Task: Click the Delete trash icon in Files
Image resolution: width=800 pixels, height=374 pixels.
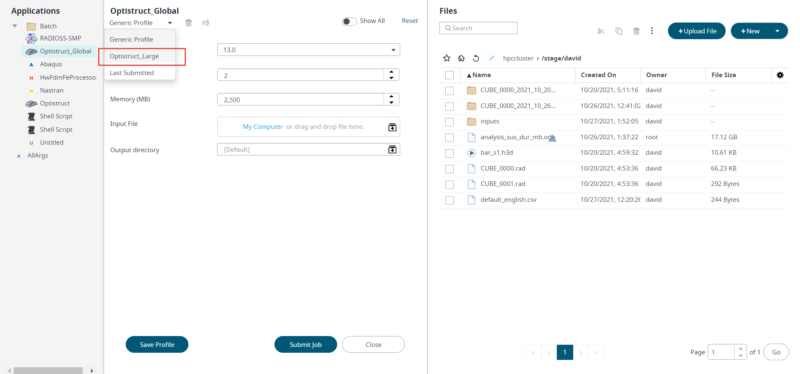Action: pyautogui.click(x=636, y=31)
